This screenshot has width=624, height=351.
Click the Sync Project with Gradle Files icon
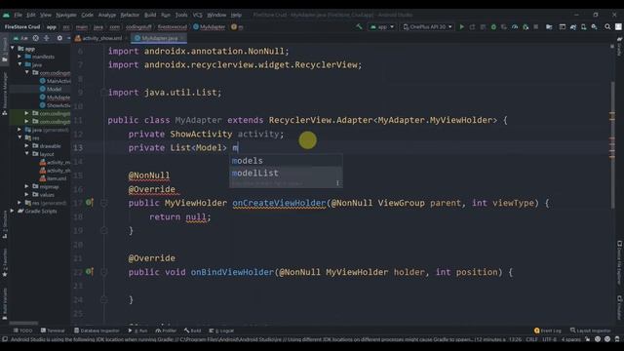573,26
